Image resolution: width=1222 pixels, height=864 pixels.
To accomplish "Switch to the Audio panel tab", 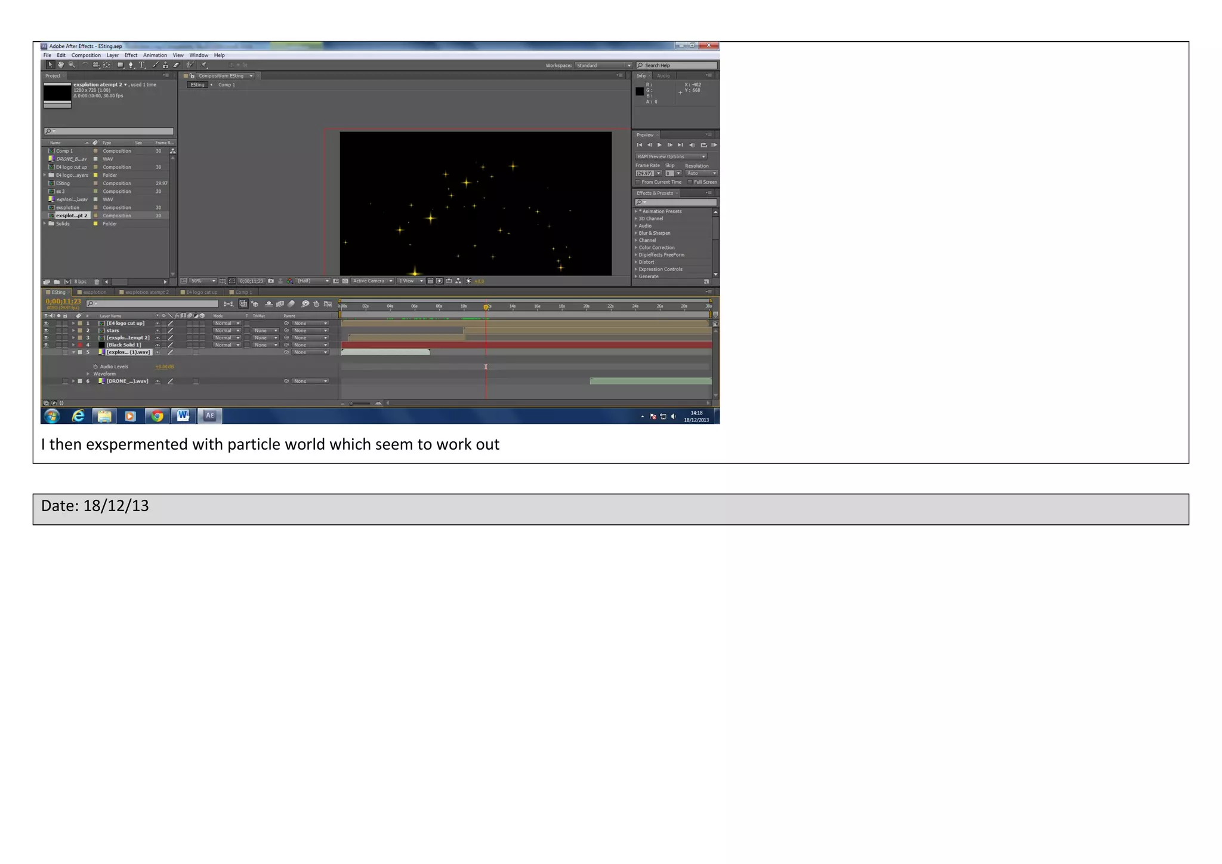I will click(664, 76).
